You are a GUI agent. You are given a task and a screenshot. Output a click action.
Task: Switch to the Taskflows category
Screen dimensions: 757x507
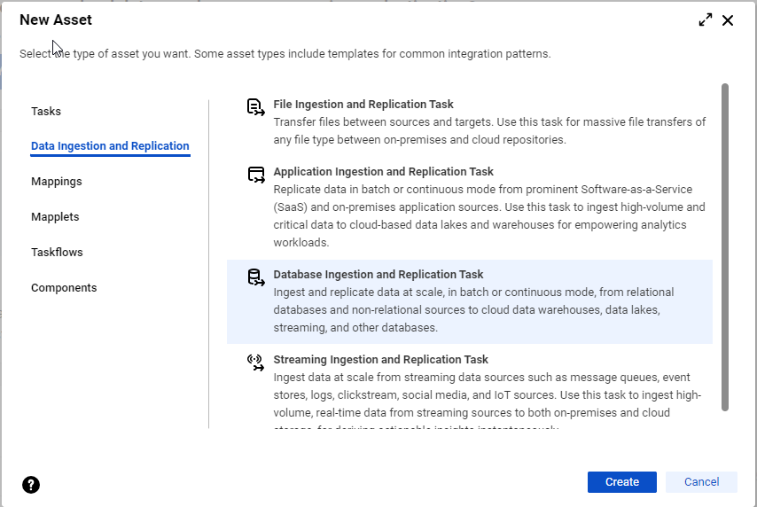pos(57,252)
